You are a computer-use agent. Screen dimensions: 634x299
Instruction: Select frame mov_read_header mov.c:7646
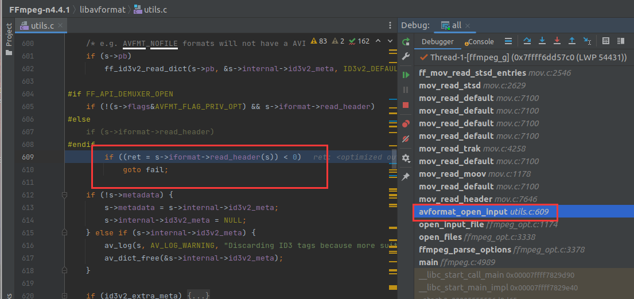tap(524, 199)
